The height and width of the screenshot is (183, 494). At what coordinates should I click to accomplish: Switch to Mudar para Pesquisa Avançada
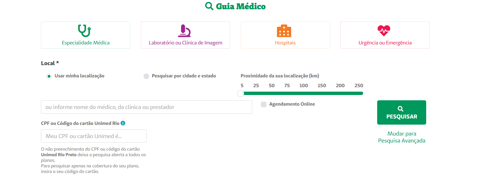coord(402,137)
